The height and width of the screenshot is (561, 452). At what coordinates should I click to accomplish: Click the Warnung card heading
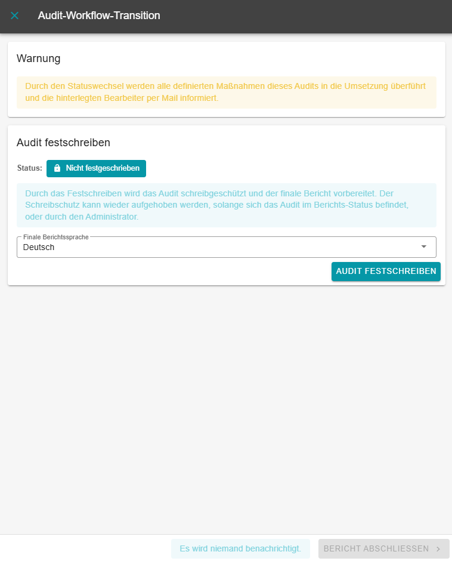coord(39,58)
